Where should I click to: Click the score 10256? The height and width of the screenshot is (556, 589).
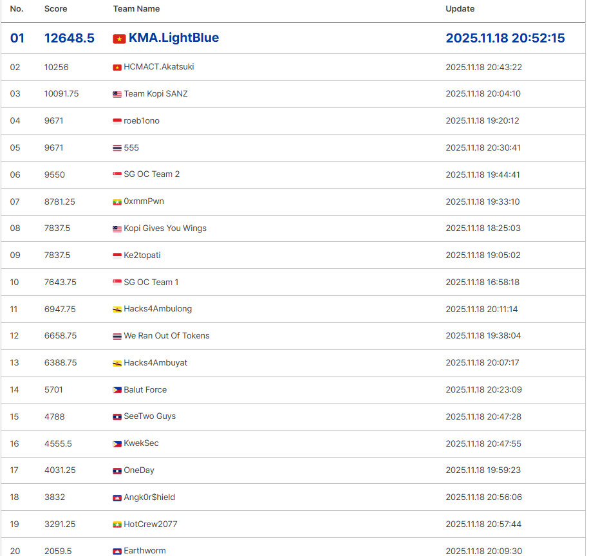(57, 67)
